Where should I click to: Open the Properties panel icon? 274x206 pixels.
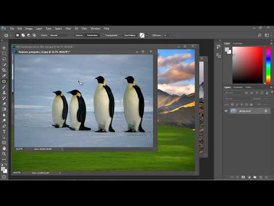[219, 56]
